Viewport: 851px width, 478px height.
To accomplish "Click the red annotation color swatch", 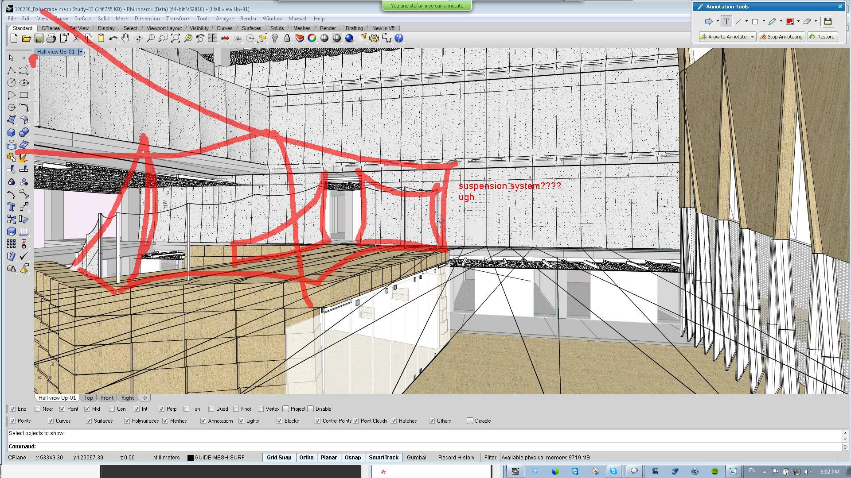I will point(790,21).
